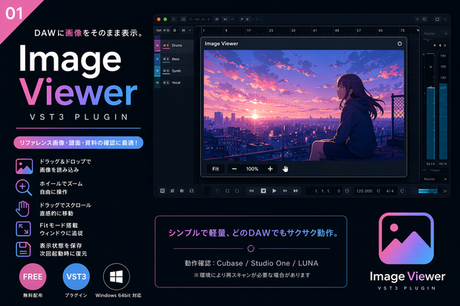This screenshot has height=306, width=460.
Task: Click the Master label at top of mixer
Action: 429,33
